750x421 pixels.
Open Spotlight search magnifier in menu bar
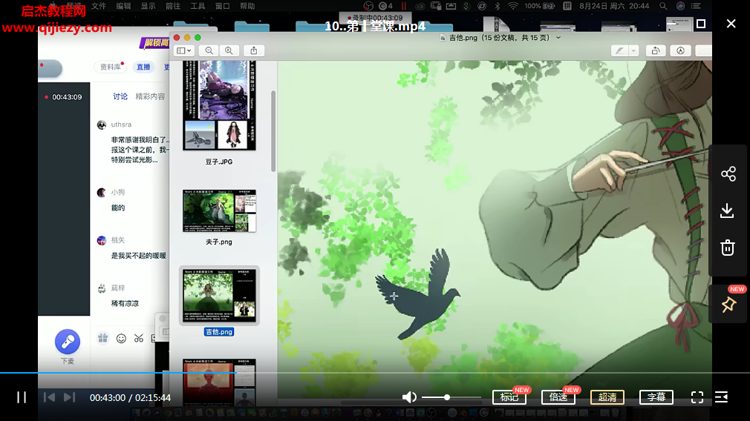[663, 6]
